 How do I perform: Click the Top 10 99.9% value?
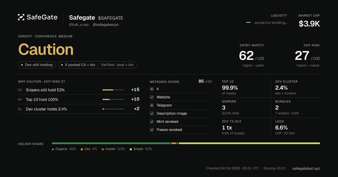(230, 88)
